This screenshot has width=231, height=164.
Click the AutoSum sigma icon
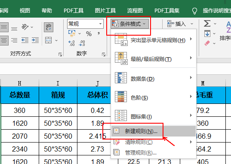click(207, 24)
